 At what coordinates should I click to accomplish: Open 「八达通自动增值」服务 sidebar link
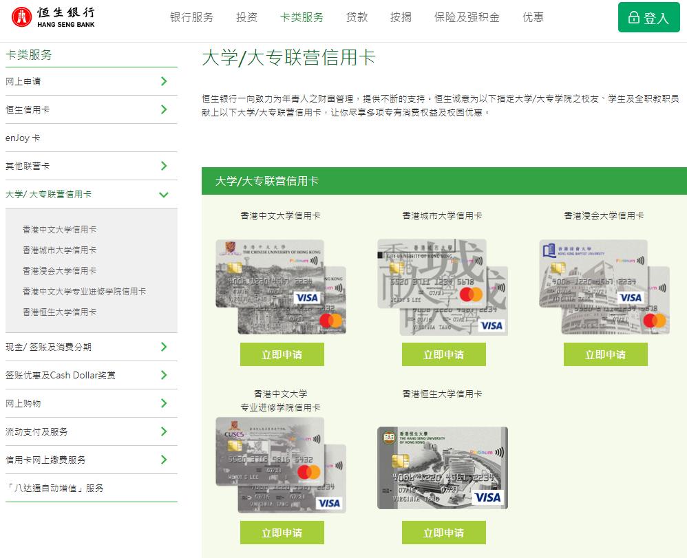pos(54,488)
